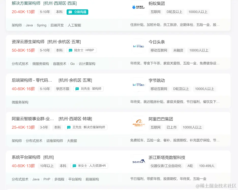Click the Go skill tag
The width and height of the screenshot is (238, 190).
pos(72,64)
